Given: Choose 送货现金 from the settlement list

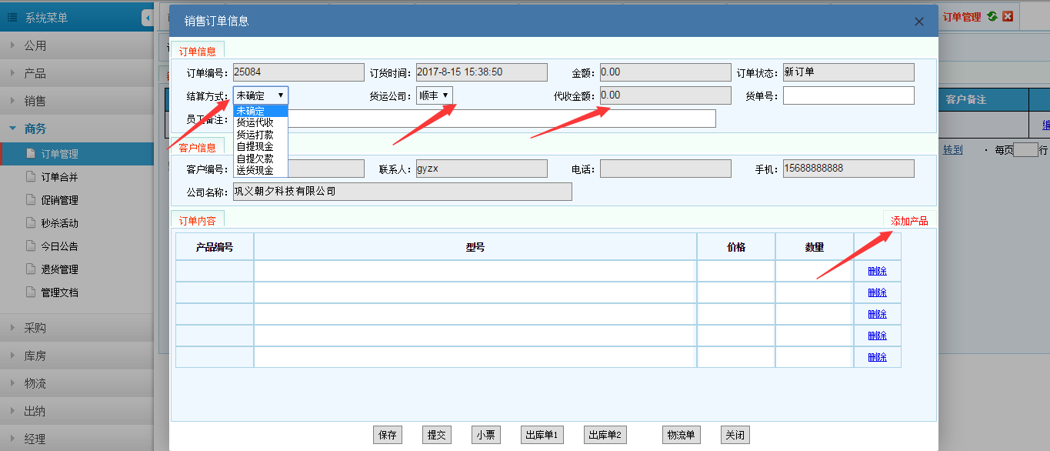Looking at the screenshot, I should click(x=261, y=170).
